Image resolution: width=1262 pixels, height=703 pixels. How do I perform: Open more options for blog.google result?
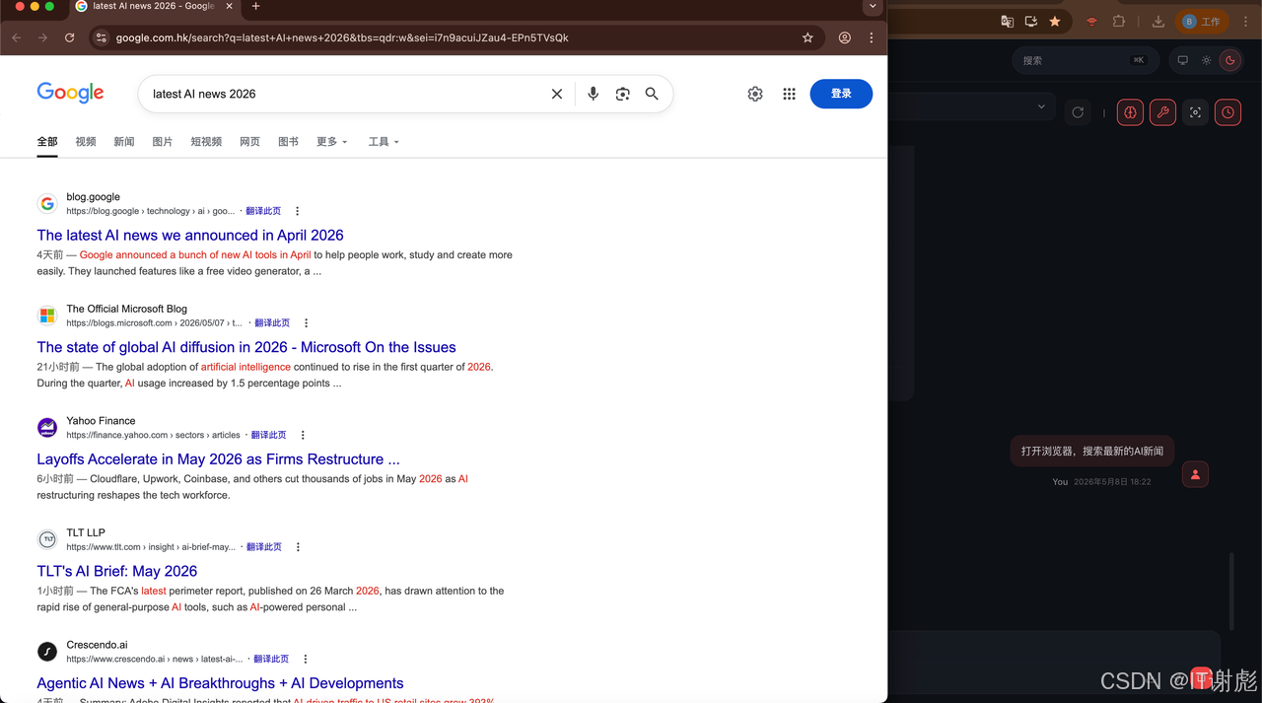(x=297, y=211)
